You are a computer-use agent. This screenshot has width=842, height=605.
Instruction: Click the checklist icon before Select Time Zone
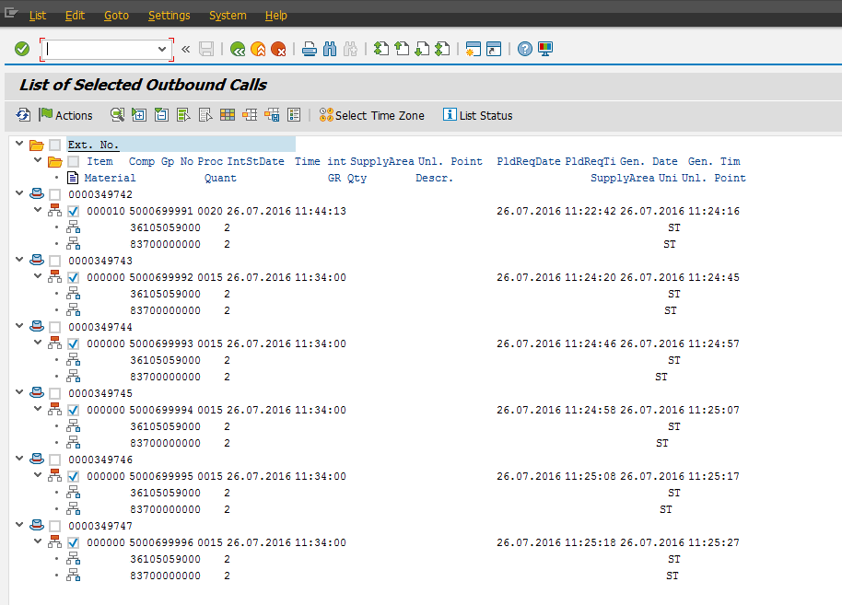(x=294, y=115)
